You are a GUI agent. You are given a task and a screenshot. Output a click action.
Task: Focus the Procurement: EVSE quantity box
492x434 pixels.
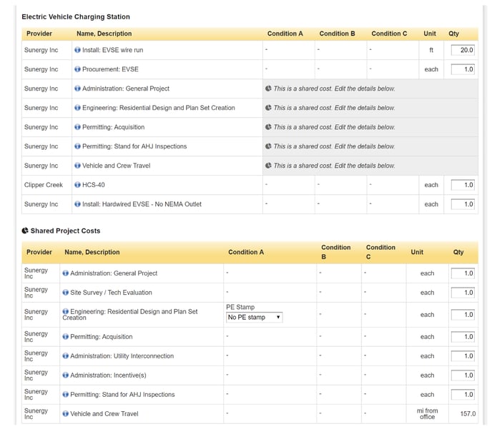coord(463,70)
